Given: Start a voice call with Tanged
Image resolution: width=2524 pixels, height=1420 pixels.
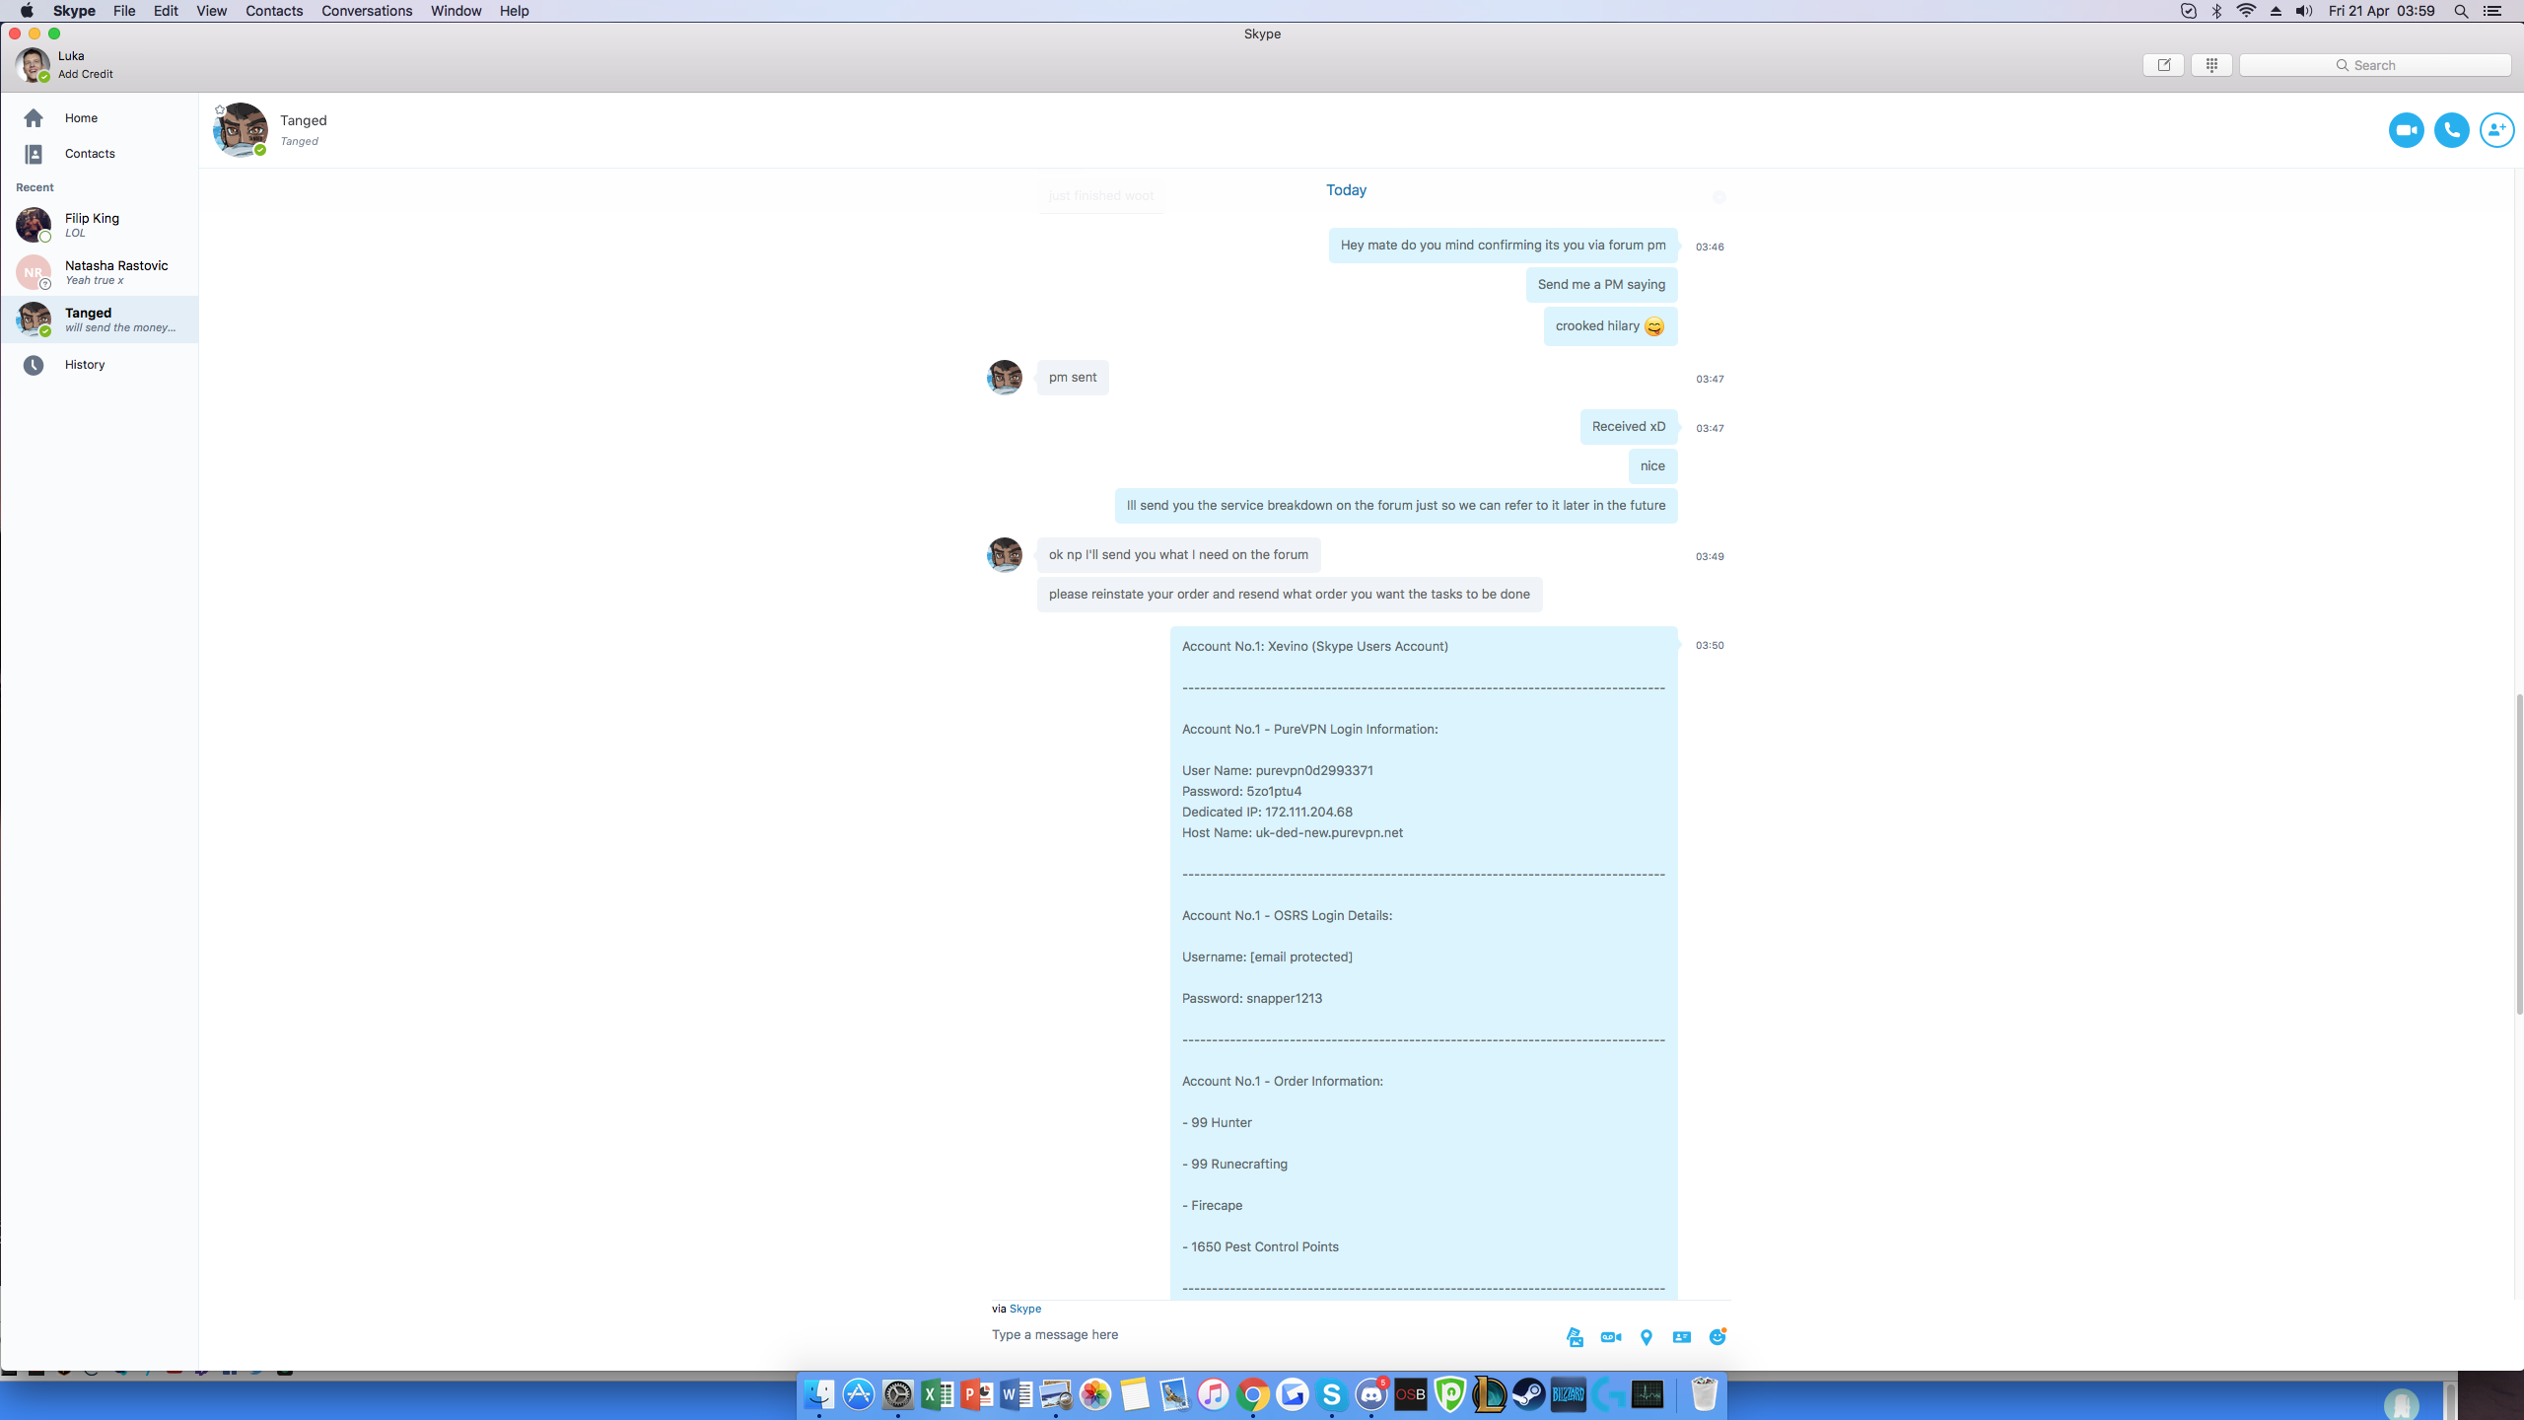Looking at the screenshot, I should click(2451, 130).
